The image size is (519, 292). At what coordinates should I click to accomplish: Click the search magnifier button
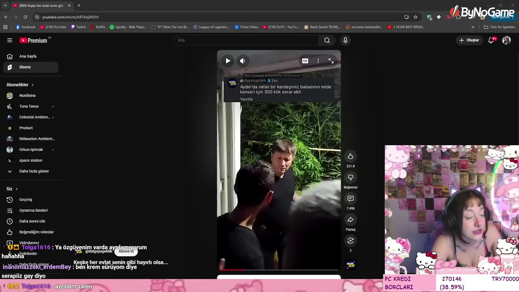tap(327, 40)
